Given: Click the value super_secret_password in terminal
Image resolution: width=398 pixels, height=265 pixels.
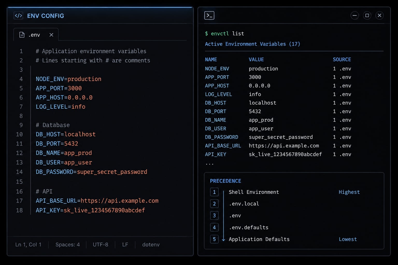Looking at the screenshot, I should point(281,137).
